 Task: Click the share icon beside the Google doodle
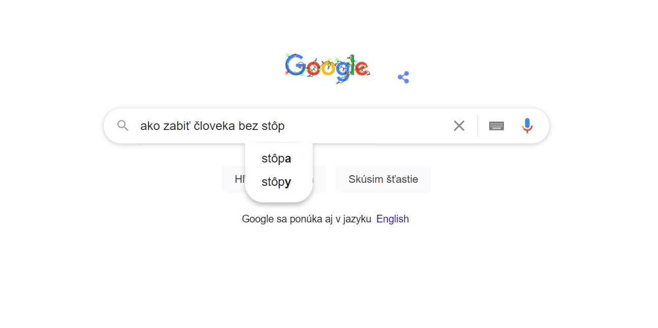coord(403,77)
